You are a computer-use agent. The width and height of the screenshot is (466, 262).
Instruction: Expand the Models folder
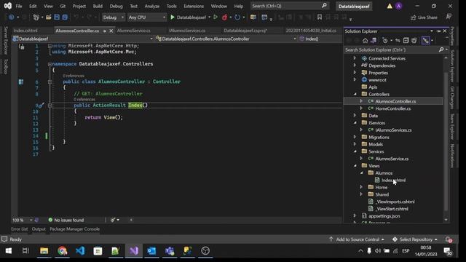coord(355,144)
